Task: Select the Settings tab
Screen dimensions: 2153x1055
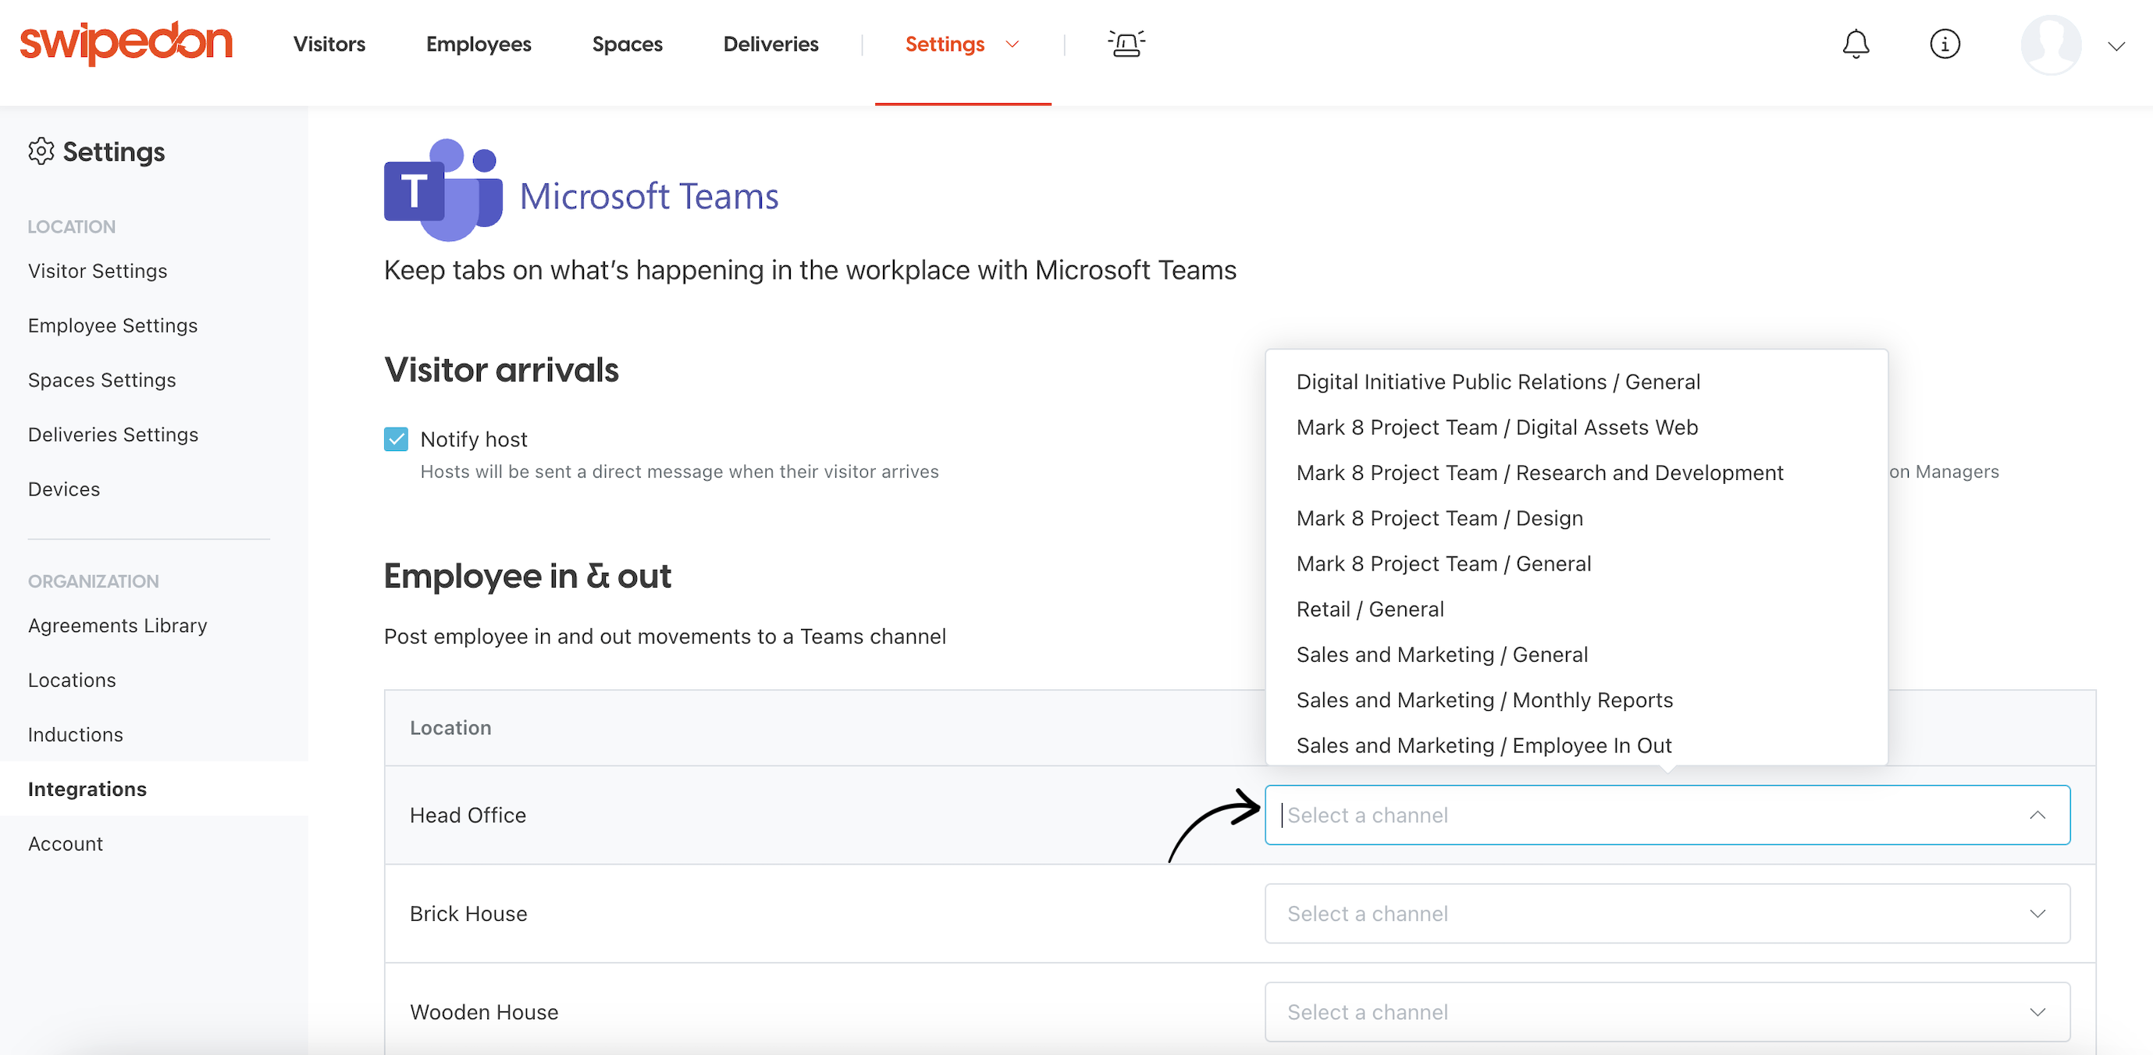Action: (945, 44)
